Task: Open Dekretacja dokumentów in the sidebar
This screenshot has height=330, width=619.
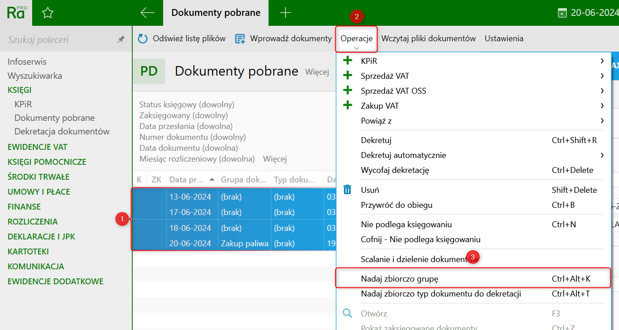Action: click(x=62, y=131)
